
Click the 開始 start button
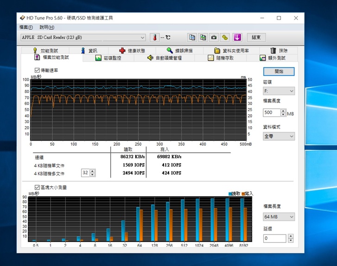click(x=279, y=71)
